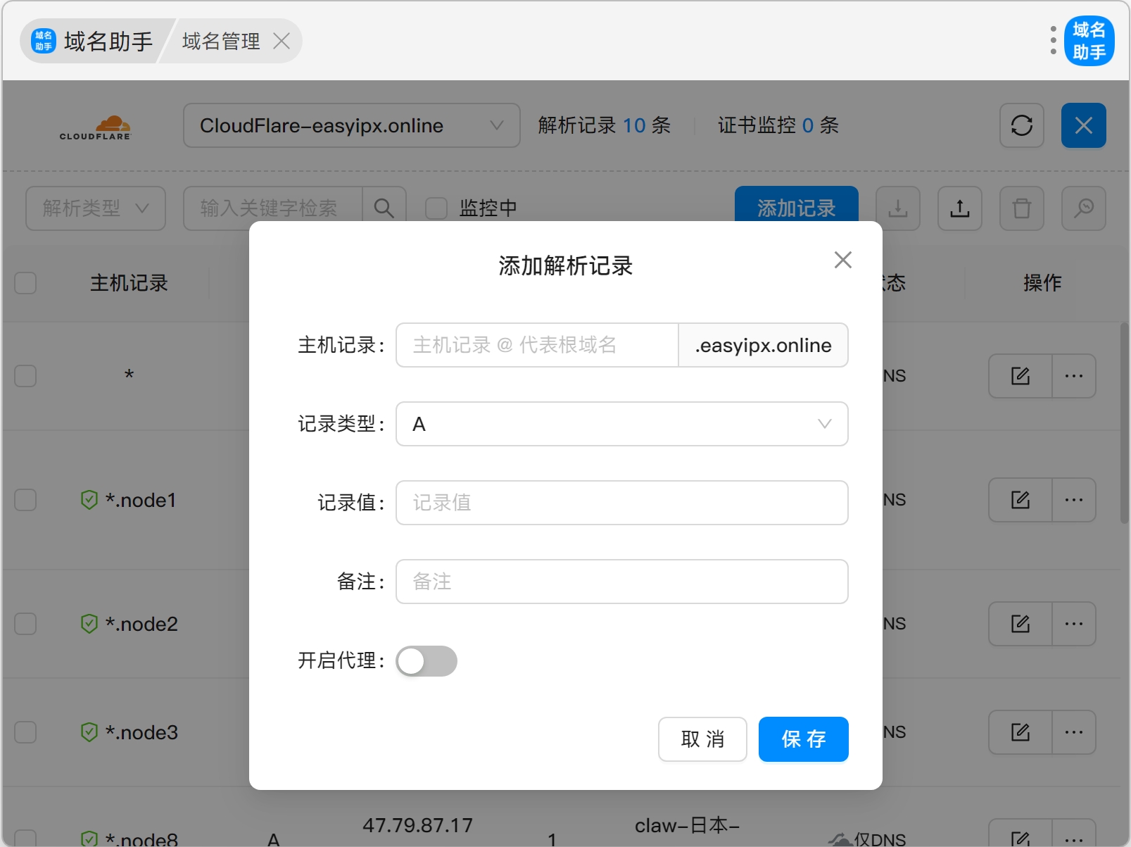Check the * row checkbox
1131x847 pixels.
(25, 376)
